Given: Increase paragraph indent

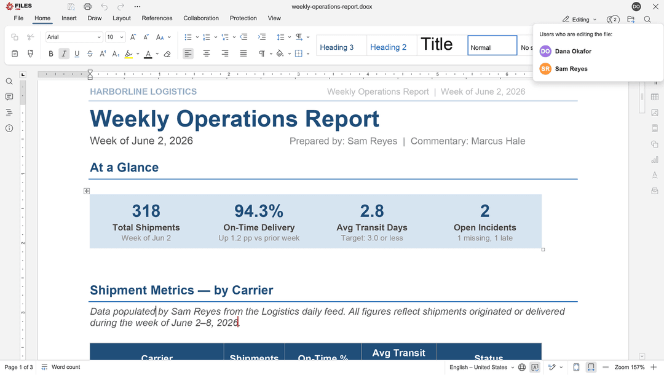Looking at the screenshot, I should 262,37.
